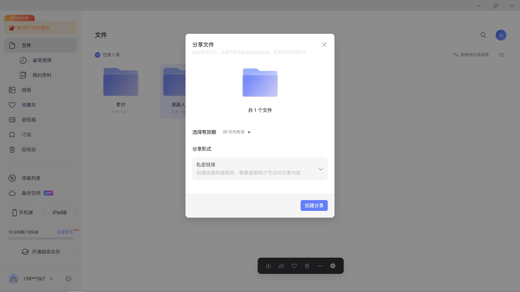
Task: Close the 分享文件 dialog
Action: pyautogui.click(x=324, y=45)
